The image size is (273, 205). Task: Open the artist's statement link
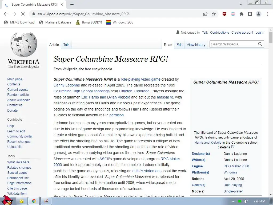(146, 171)
